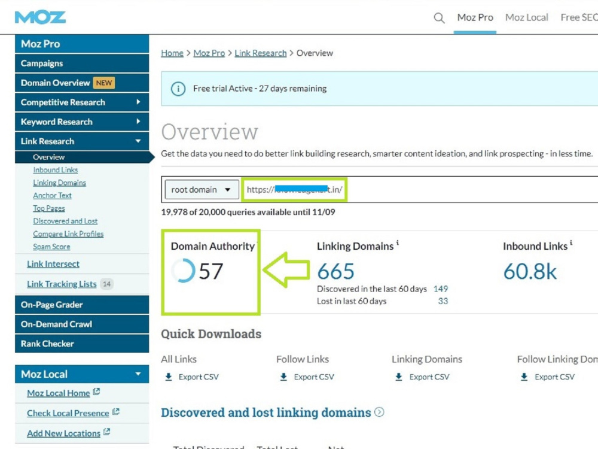Click Export CSV under Follow Linking Domains
This screenshot has width=598, height=449.
[x=554, y=377]
